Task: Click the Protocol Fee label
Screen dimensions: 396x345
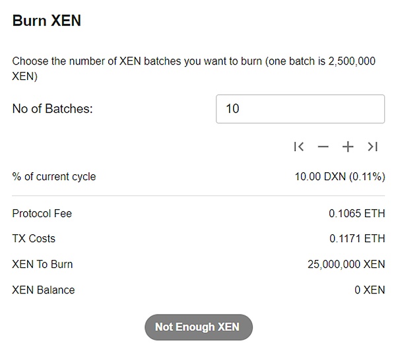Action: click(x=42, y=214)
